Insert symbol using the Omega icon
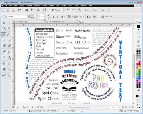Viewport: 143px width, 114px height. pyautogui.click(x=88, y=17)
